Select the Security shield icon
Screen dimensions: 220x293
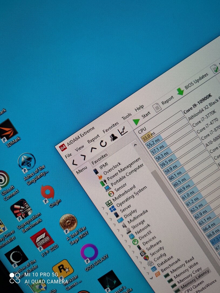pos(146,258)
